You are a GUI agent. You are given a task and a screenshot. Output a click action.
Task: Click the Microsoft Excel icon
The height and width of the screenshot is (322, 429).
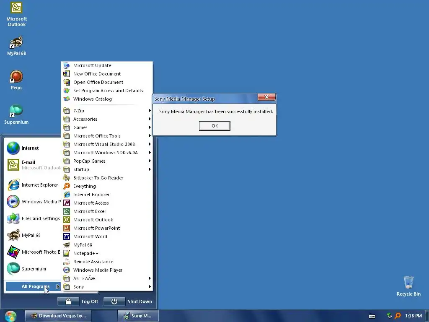(67, 211)
